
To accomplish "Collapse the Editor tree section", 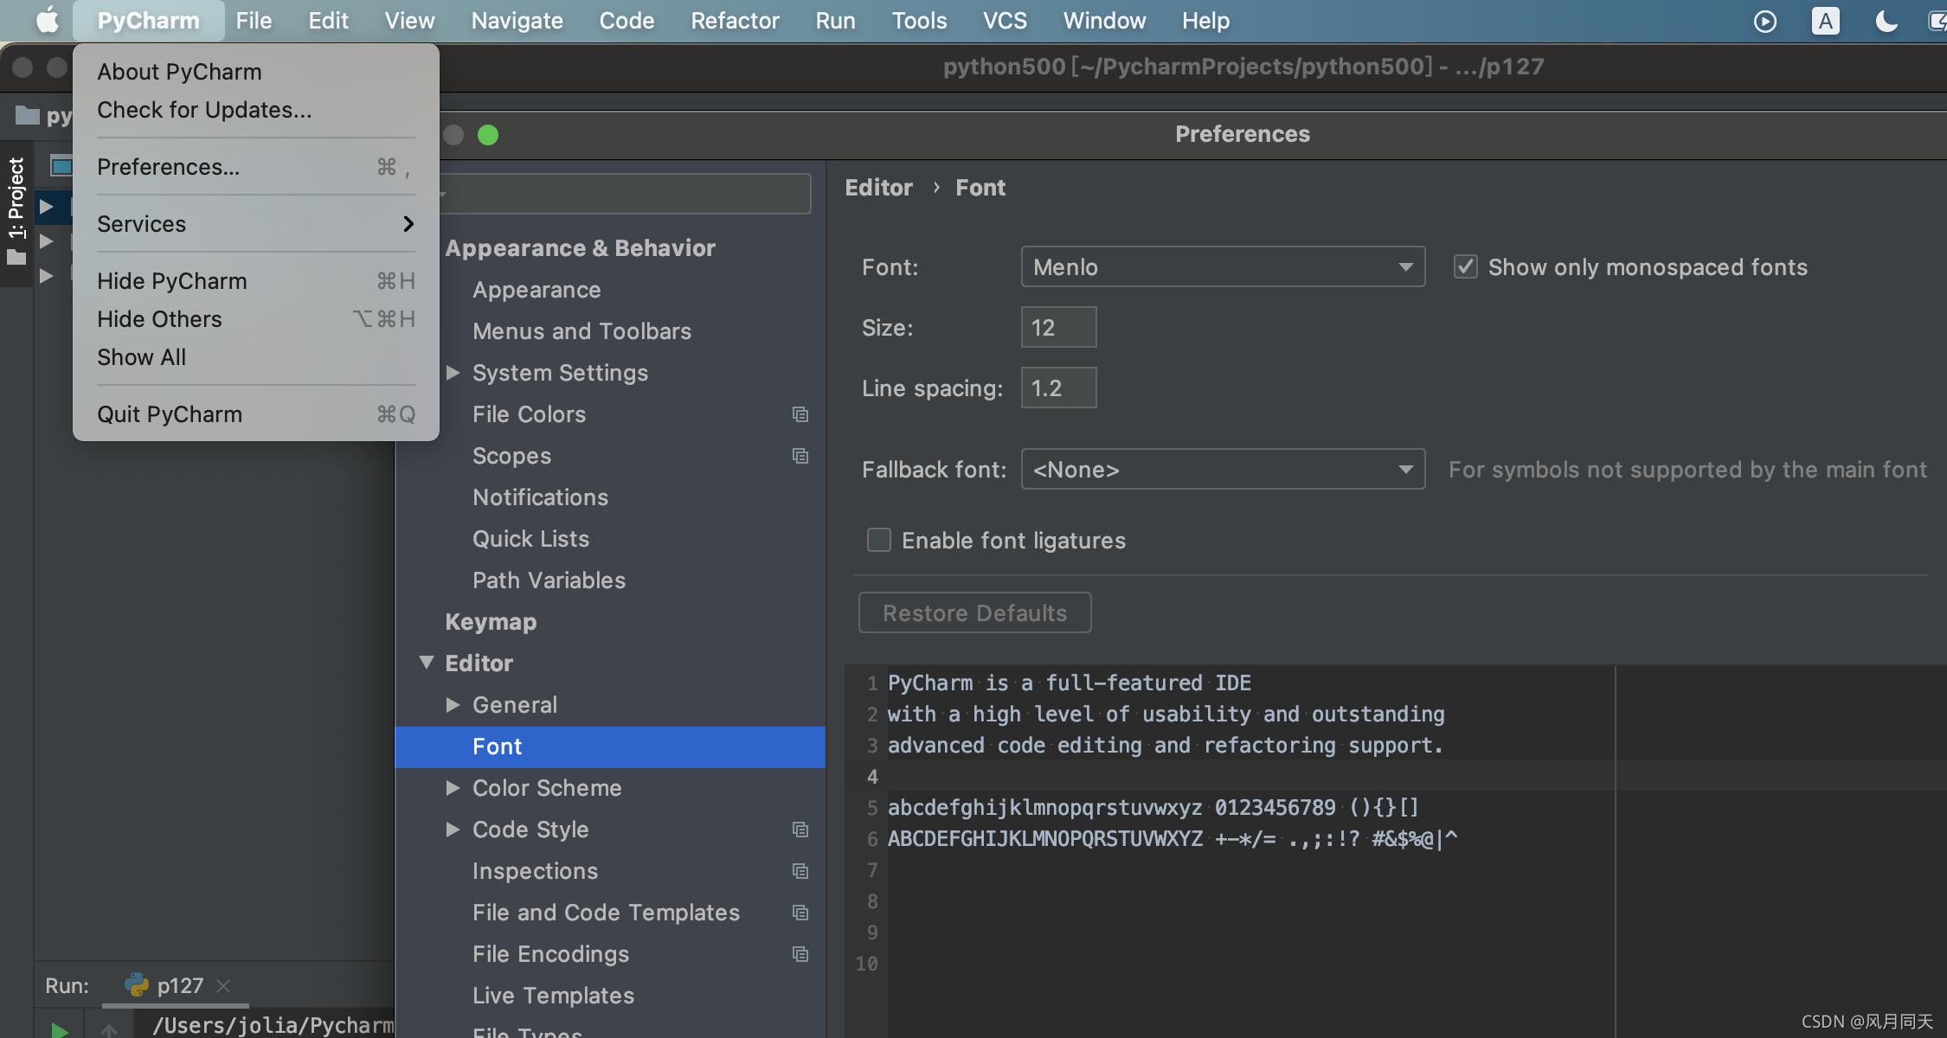I will (x=427, y=663).
